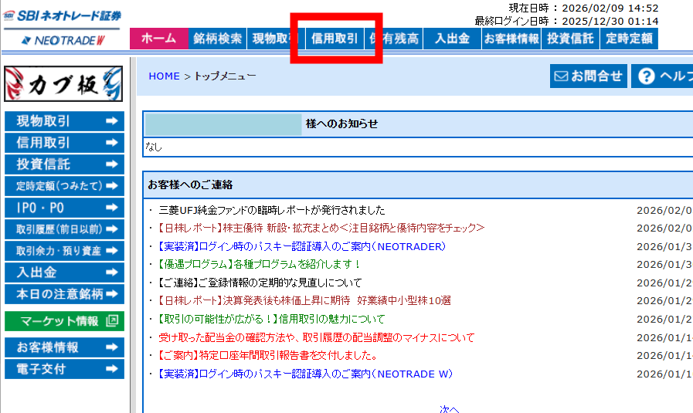Open the 銘柄検索 tab
693x413 pixels.
[x=217, y=39]
